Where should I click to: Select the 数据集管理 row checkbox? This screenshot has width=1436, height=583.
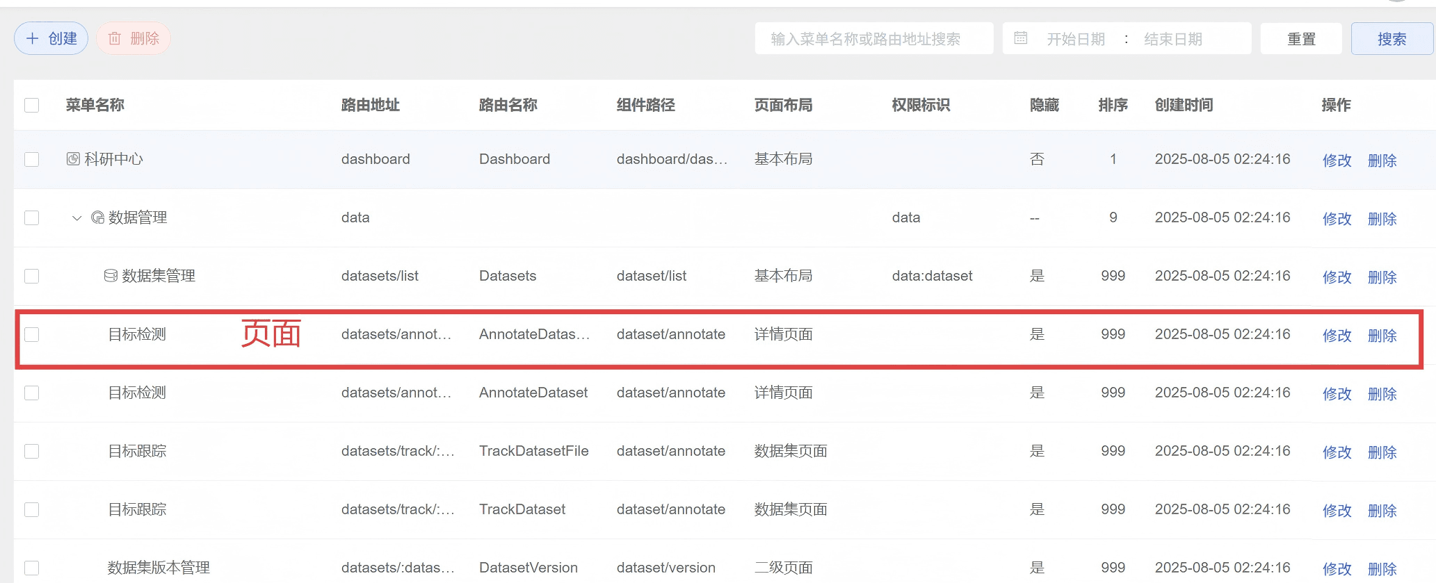(x=32, y=276)
